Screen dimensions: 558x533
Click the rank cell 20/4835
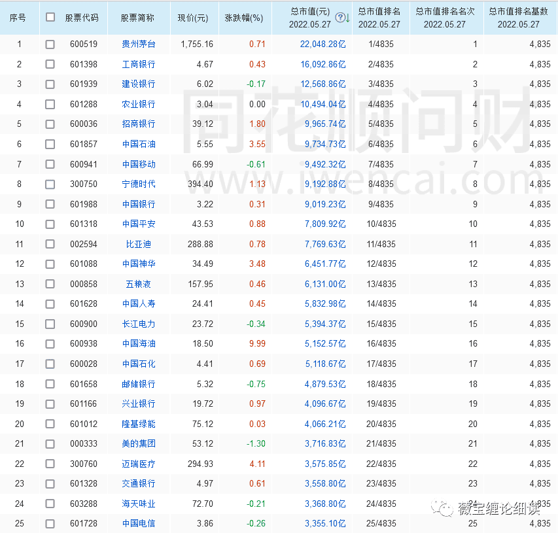coord(381,424)
